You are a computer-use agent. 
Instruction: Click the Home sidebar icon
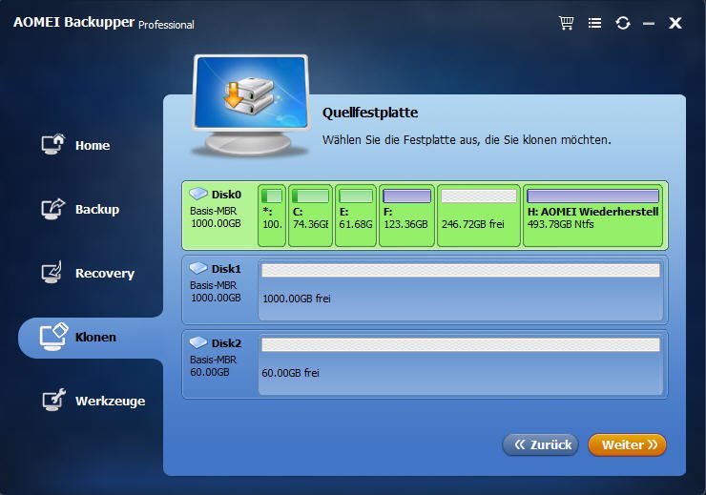click(53, 144)
